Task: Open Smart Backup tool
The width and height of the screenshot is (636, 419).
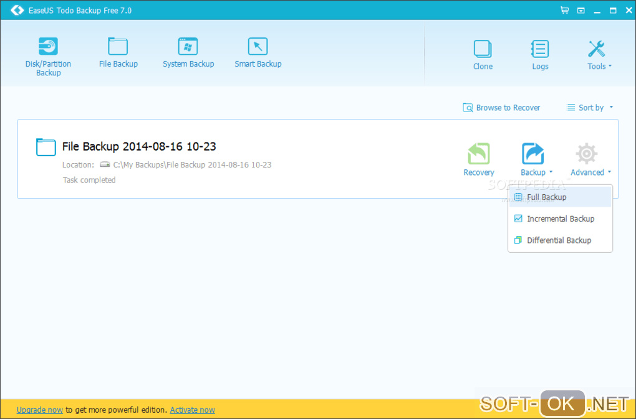Action: [x=258, y=52]
